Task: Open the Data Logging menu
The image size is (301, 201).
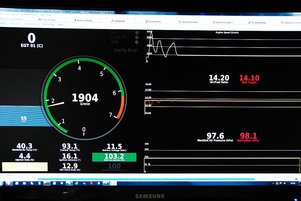Action: (x=12, y=14)
